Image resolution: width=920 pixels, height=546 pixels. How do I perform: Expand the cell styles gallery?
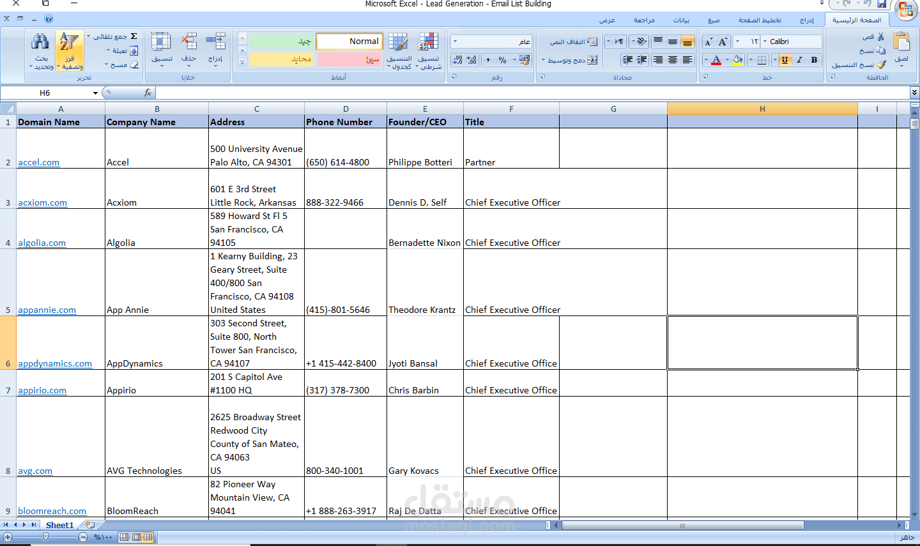coord(242,63)
